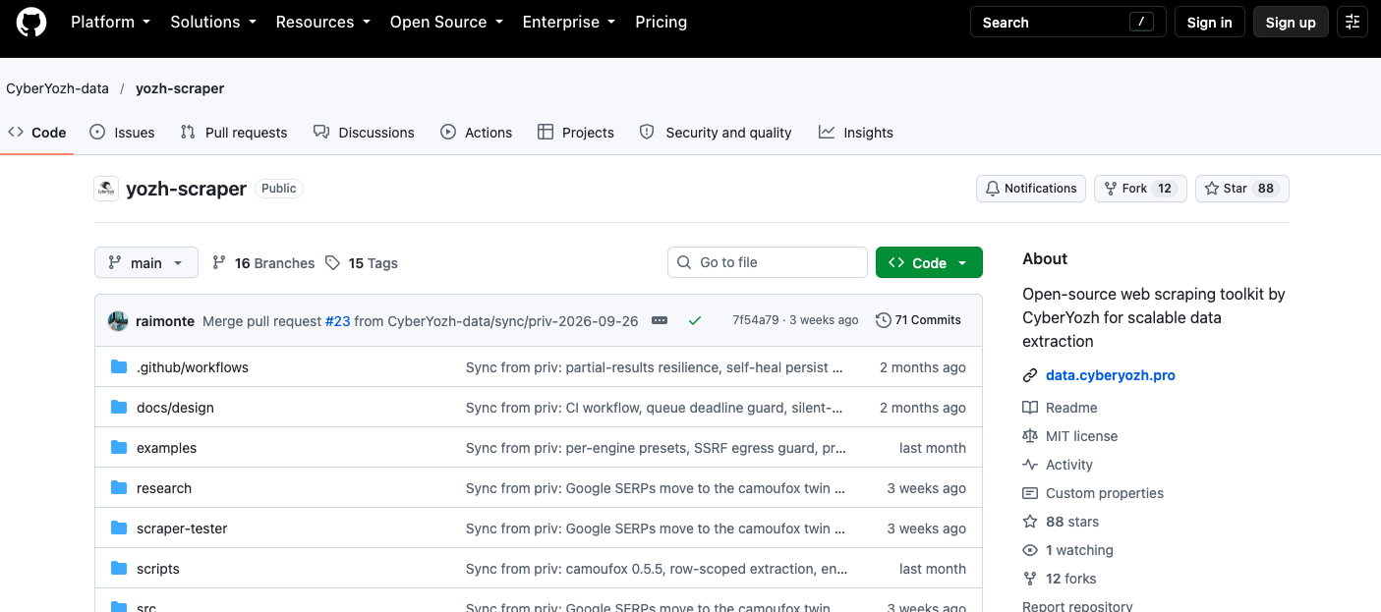Click the Sign in button

[1209, 22]
